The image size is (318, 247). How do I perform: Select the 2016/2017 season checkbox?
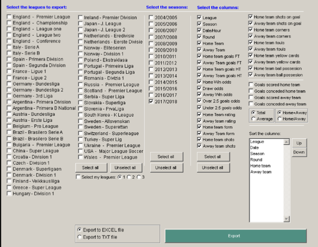pos(151,95)
